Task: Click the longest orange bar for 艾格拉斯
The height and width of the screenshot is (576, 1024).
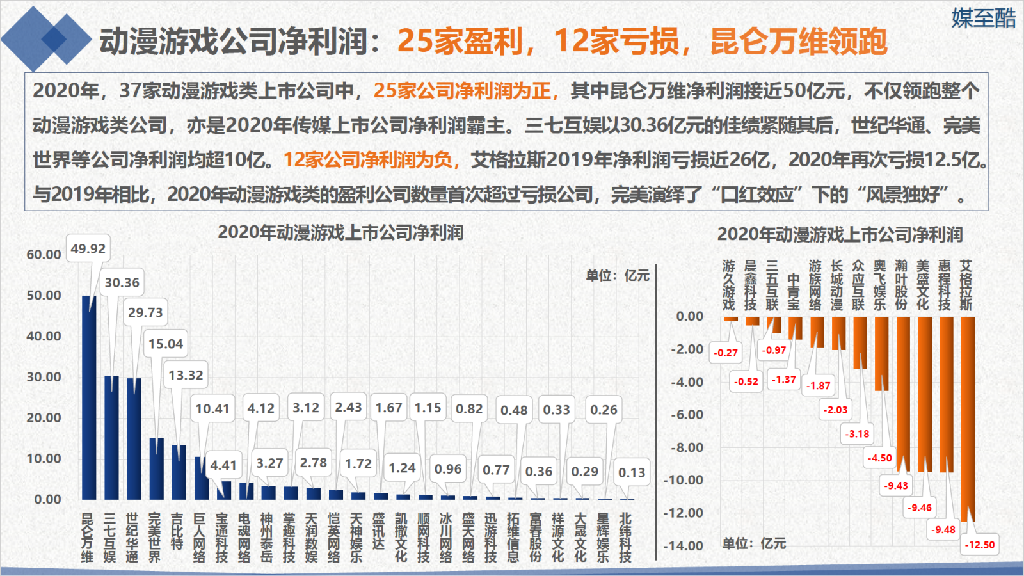Action: tap(968, 419)
